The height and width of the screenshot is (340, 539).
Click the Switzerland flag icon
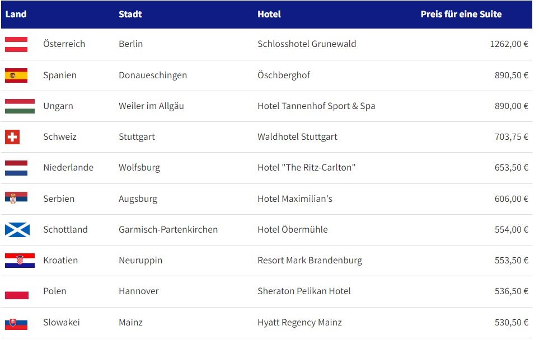[12, 137]
